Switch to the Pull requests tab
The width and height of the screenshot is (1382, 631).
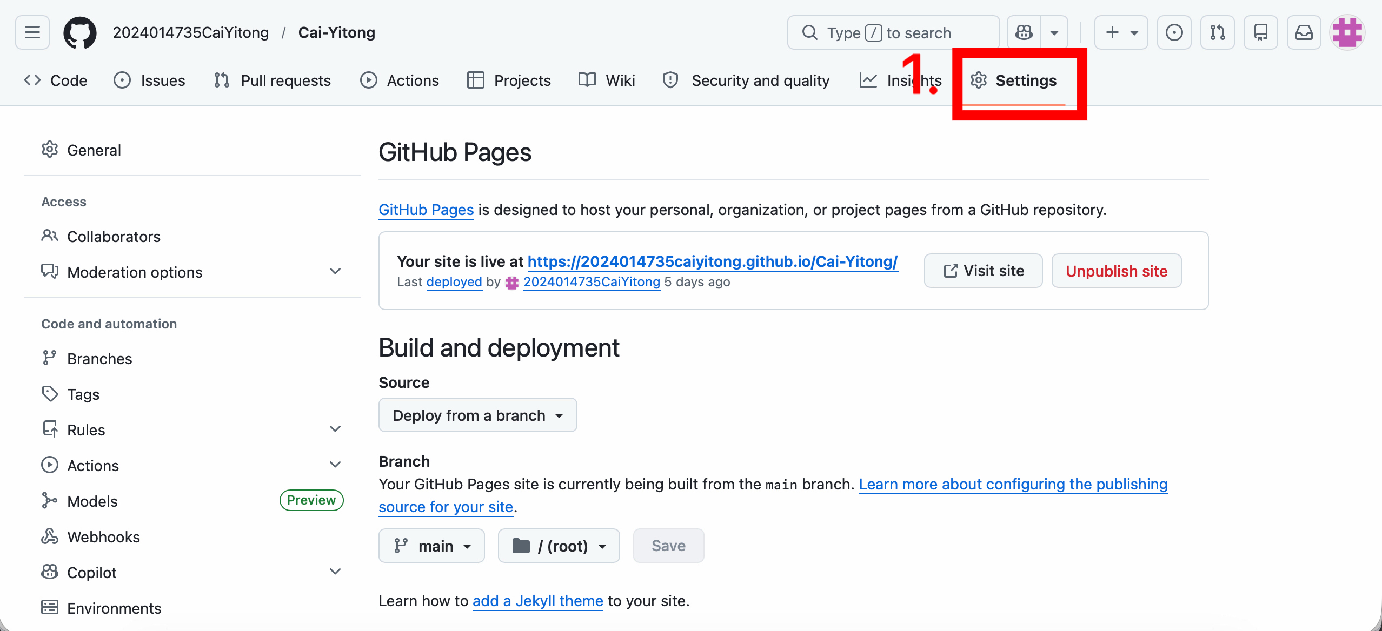(273, 80)
